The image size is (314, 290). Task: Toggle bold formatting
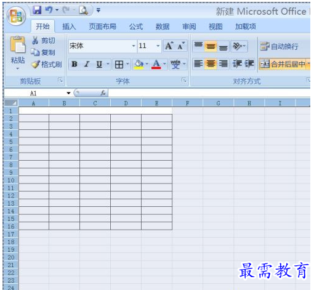point(74,65)
